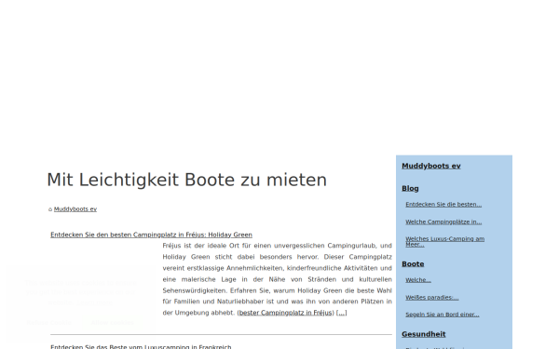Open the Muddyboots ev sidebar heading link
The width and height of the screenshot is (559, 349).
(431, 166)
